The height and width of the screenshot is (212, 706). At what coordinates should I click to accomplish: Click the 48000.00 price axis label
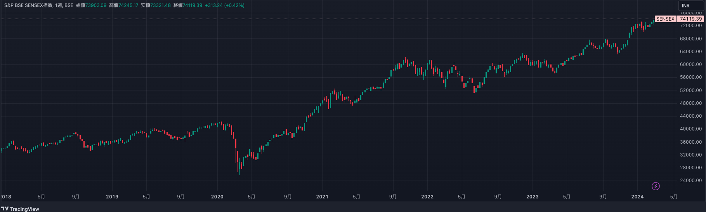coord(690,103)
